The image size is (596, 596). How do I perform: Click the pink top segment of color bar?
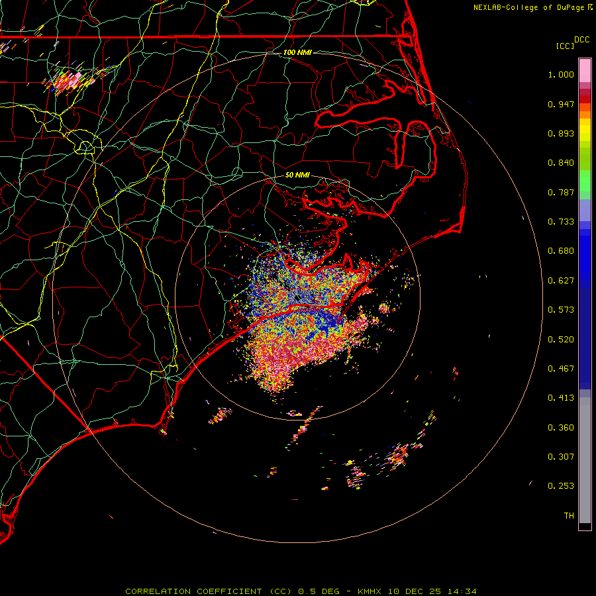585,69
